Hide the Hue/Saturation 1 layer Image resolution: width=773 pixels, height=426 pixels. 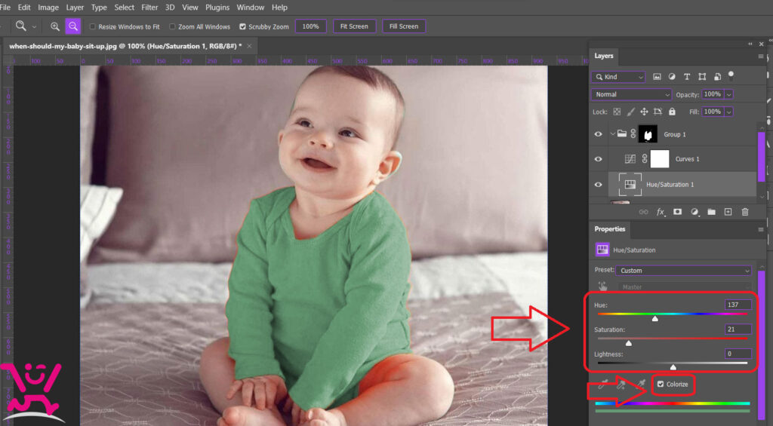point(598,185)
